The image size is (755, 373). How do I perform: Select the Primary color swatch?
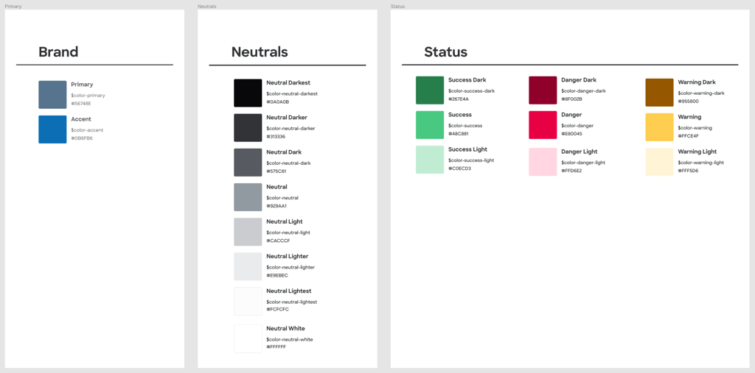(52, 95)
